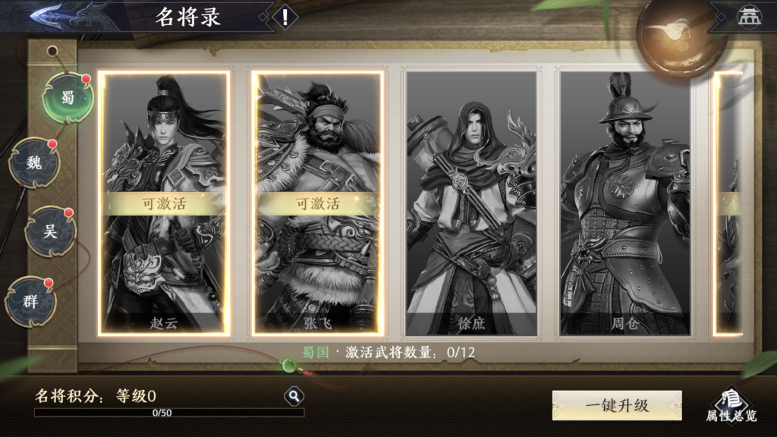777x437 pixels.
Task: Click the 张飞 name label
Action: tap(318, 323)
